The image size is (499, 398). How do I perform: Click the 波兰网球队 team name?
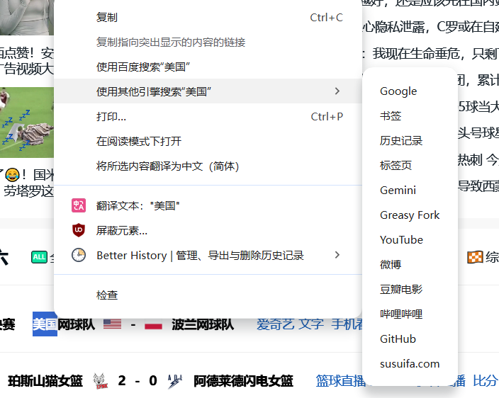point(203,325)
